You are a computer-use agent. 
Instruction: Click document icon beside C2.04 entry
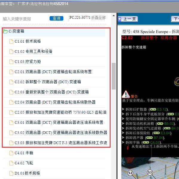click(x=11, y=102)
